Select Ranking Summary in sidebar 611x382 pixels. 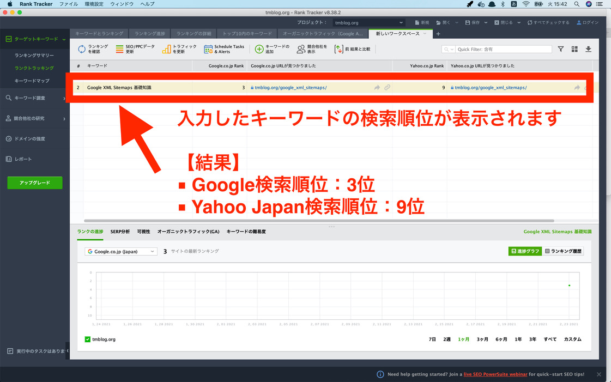click(34, 55)
